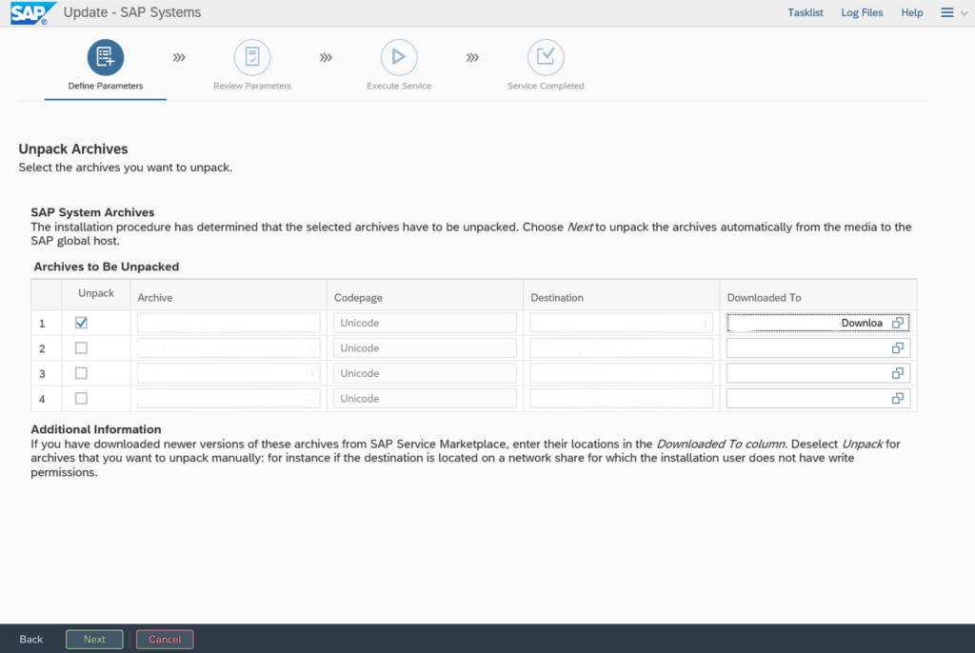Viewport: 975px width, 653px height.
Task: Click the Destination field in row 4
Action: (621, 399)
